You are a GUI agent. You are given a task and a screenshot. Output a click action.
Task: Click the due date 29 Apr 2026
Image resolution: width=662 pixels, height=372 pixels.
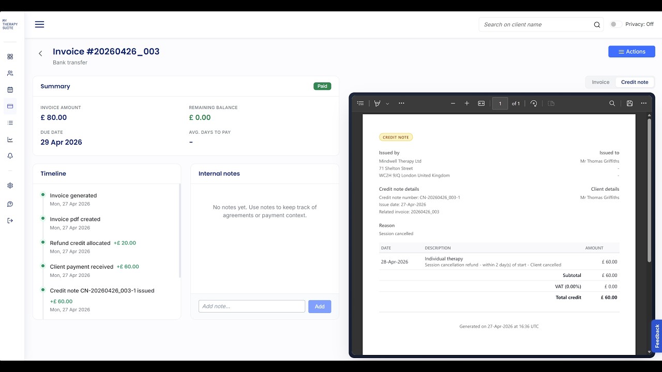coord(61,142)
